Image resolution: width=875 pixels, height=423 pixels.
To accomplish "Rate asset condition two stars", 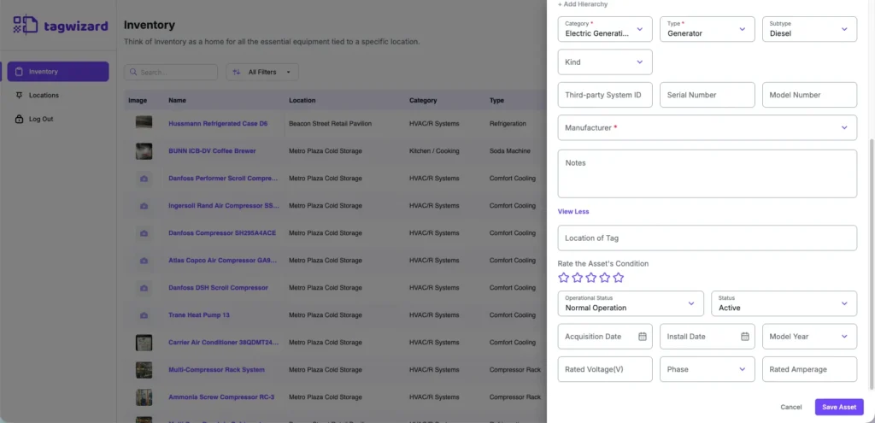I will click(578, 278).
